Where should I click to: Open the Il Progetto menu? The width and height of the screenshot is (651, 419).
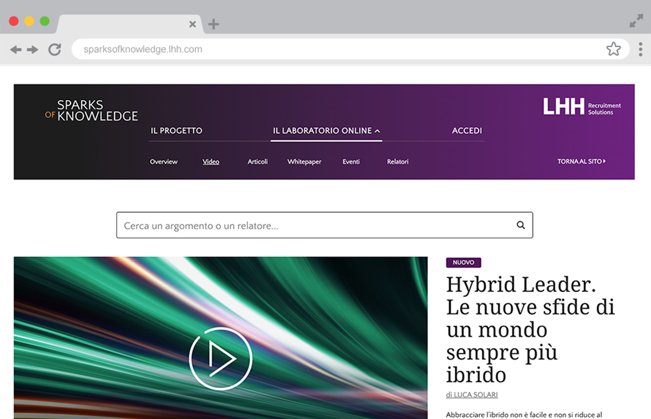tap(176, 131)
